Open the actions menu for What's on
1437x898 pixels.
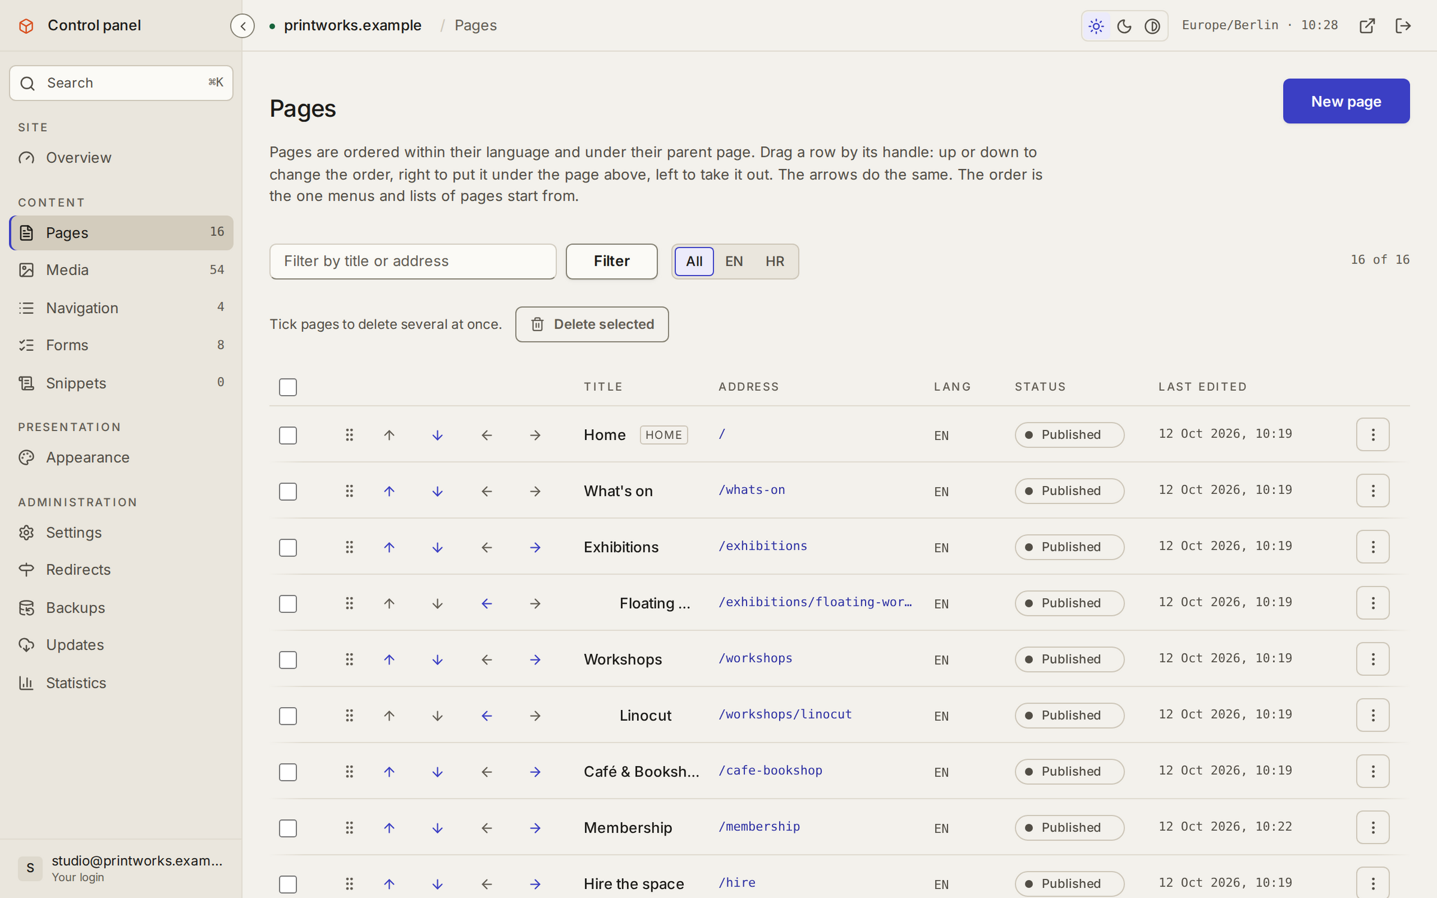tap(1373, 491)
